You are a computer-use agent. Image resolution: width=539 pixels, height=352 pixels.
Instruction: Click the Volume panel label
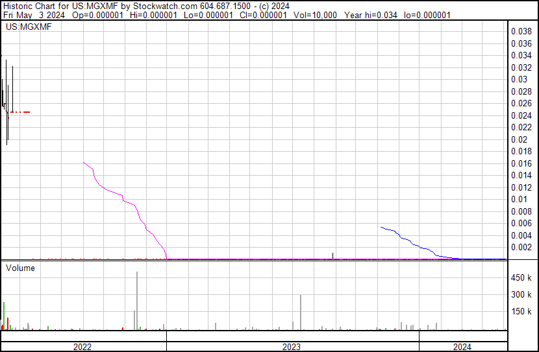tap(20, 268)
